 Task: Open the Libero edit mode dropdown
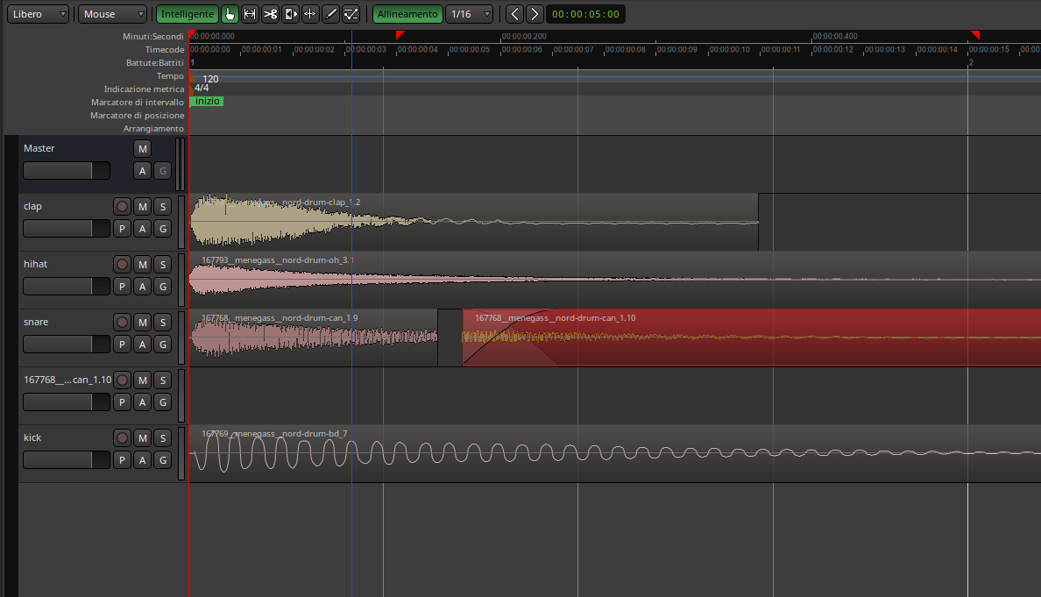(x=39, y=14)
